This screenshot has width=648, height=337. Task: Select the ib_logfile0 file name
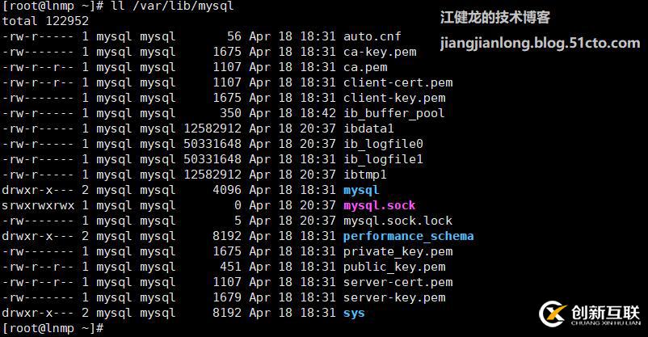coord(383,144)
